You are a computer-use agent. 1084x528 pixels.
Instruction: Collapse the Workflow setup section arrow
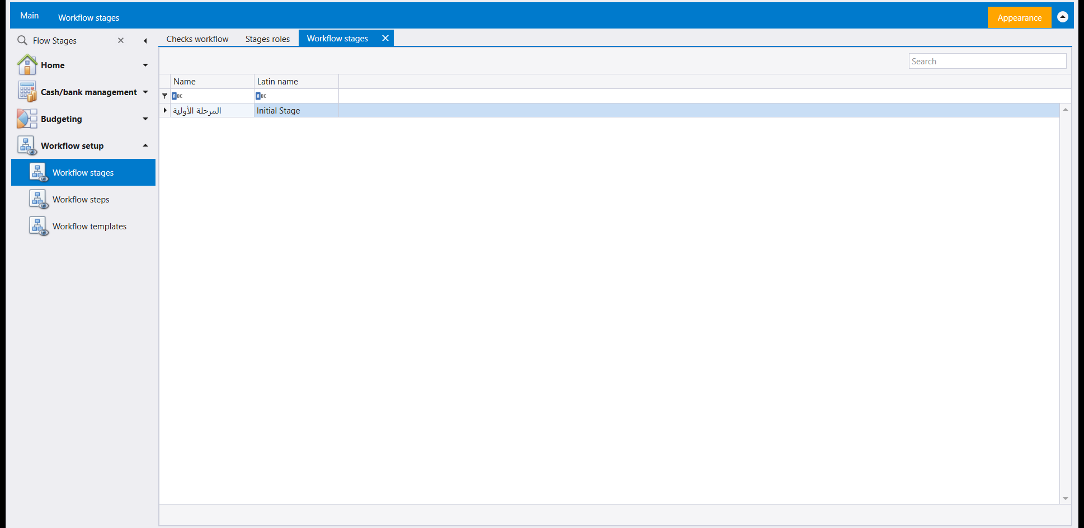(x=145, y=145)
